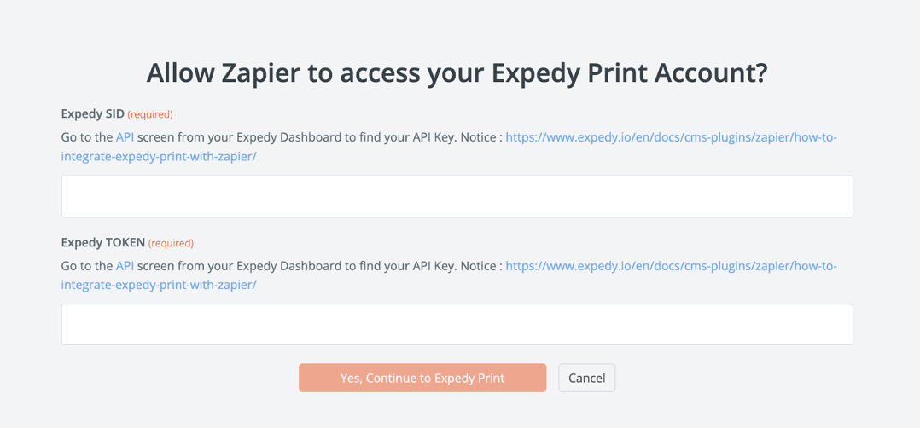Open the API link under Expedy TOKEN
920x428 pixels.
tap(125, 266)
